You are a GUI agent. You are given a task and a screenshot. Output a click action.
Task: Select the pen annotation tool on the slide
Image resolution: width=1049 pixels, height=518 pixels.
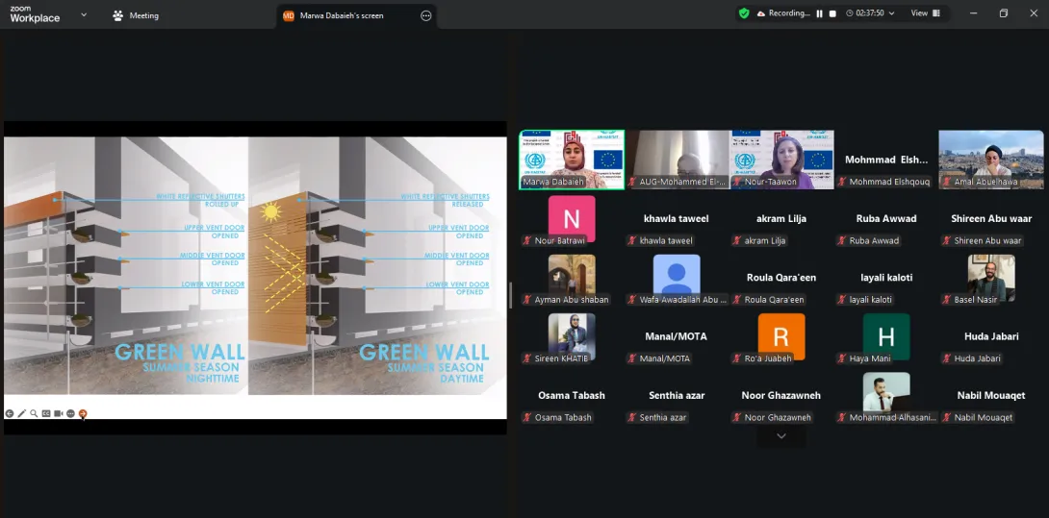[x=21, y=414]
